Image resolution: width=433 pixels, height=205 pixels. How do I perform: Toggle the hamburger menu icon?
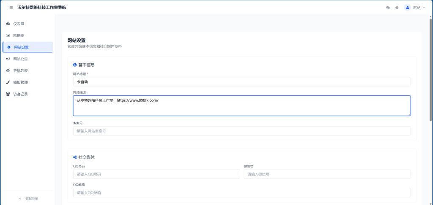click(x=11, y=8)
